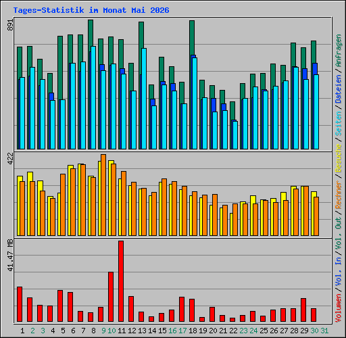Click the Dateien legend label

tap(339, 89)
